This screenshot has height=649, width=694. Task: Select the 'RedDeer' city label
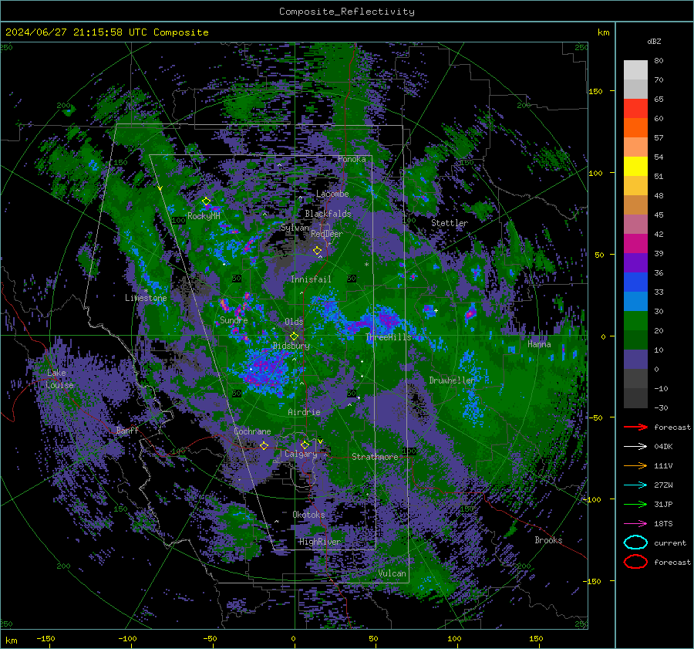pos(327,234)
